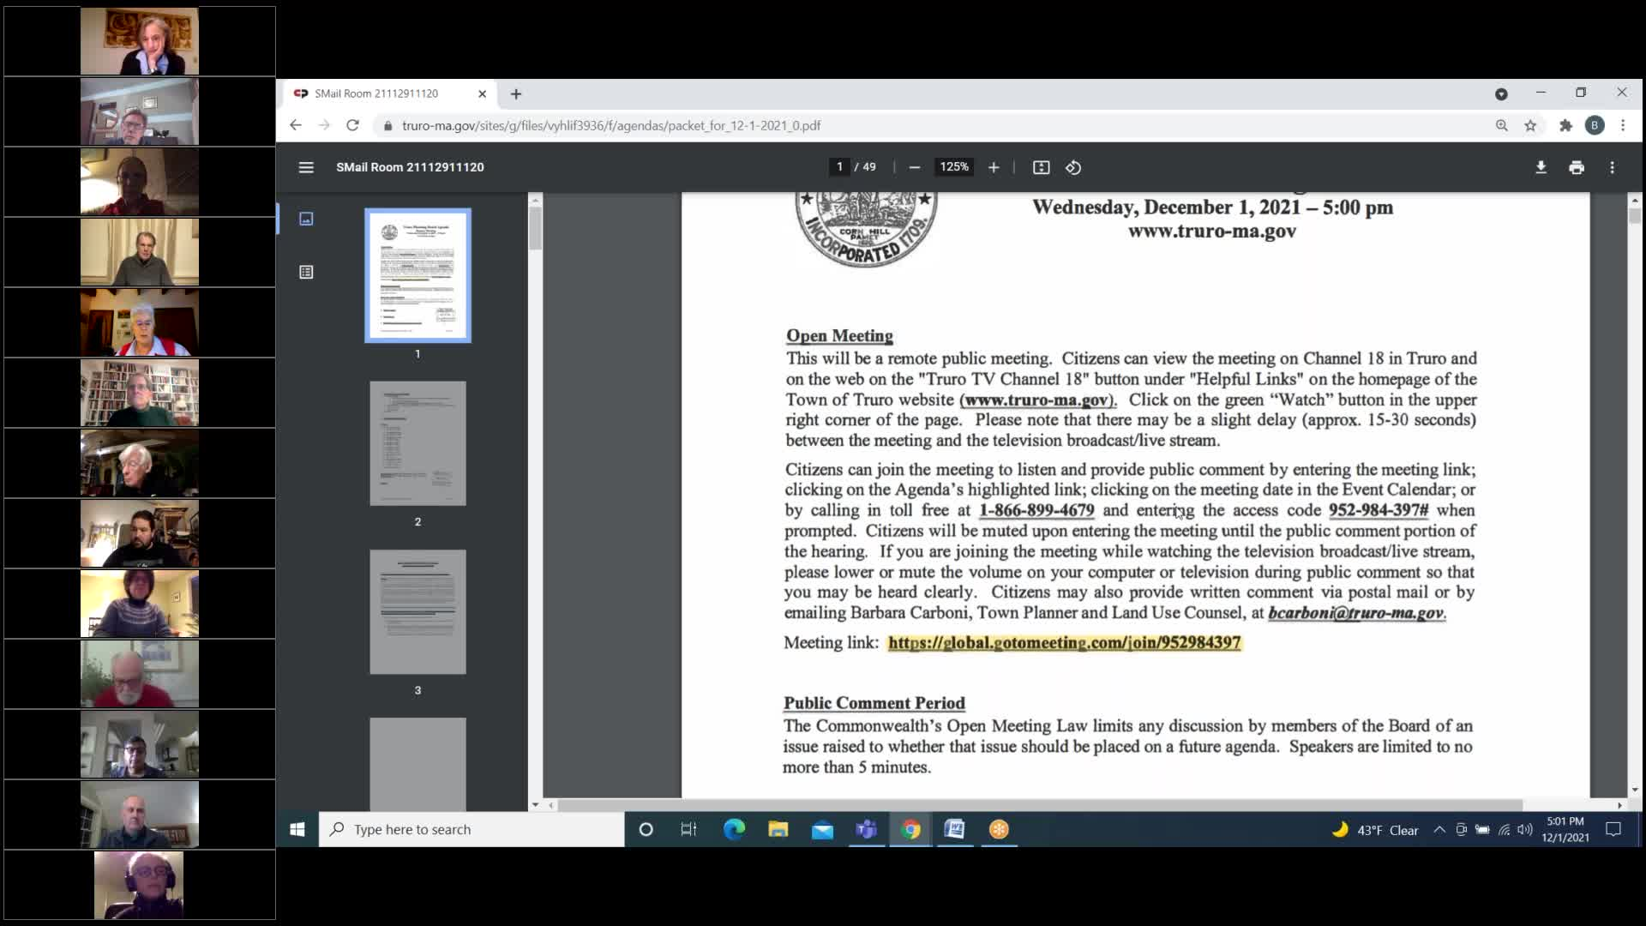
Task: Open Microsoft Teams from the taskbar
Action: (866, 829)
